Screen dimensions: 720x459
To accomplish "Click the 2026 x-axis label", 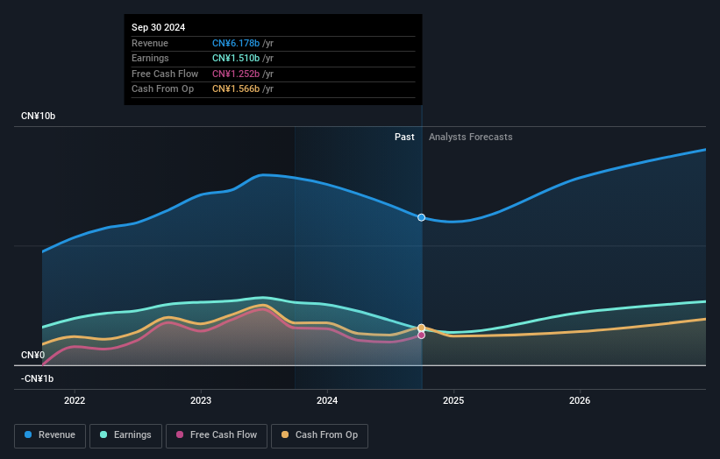I will [580, 400].
